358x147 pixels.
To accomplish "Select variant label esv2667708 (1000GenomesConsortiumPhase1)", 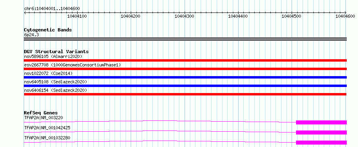I will [72, 65].
